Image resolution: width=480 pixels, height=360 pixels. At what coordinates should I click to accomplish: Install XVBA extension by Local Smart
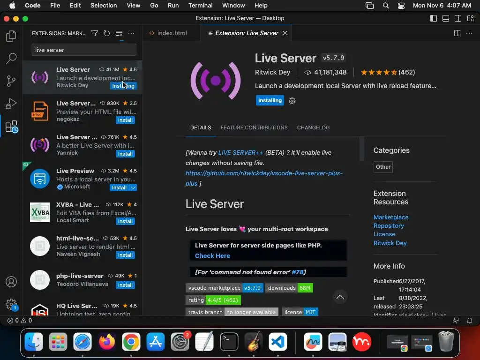click(x=125, y=221)
